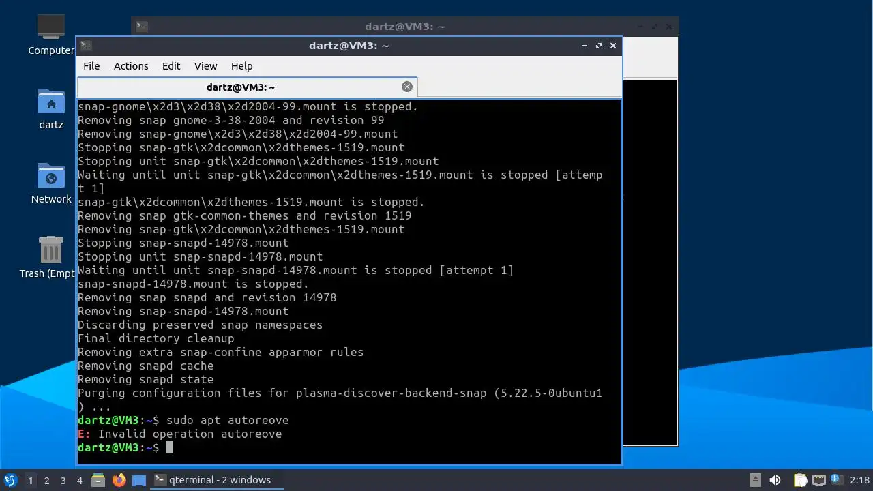Click 'Removing snap snapd and revision 14978' line
873x491 pixels.
click(x=207, y=297)
